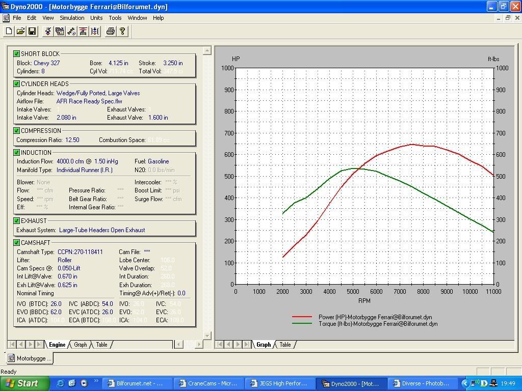Open Camshaft Type list showing CCPN:270-118411
This screenshot has width=522, height=391.
point(80,252)
